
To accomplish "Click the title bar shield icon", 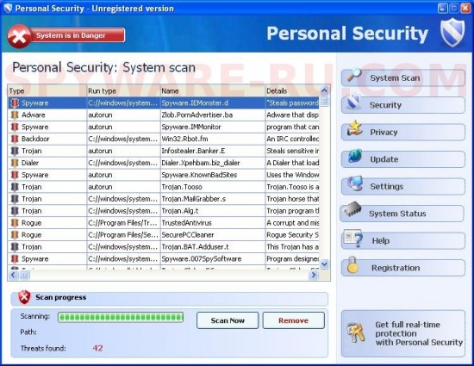I will 8,8.
